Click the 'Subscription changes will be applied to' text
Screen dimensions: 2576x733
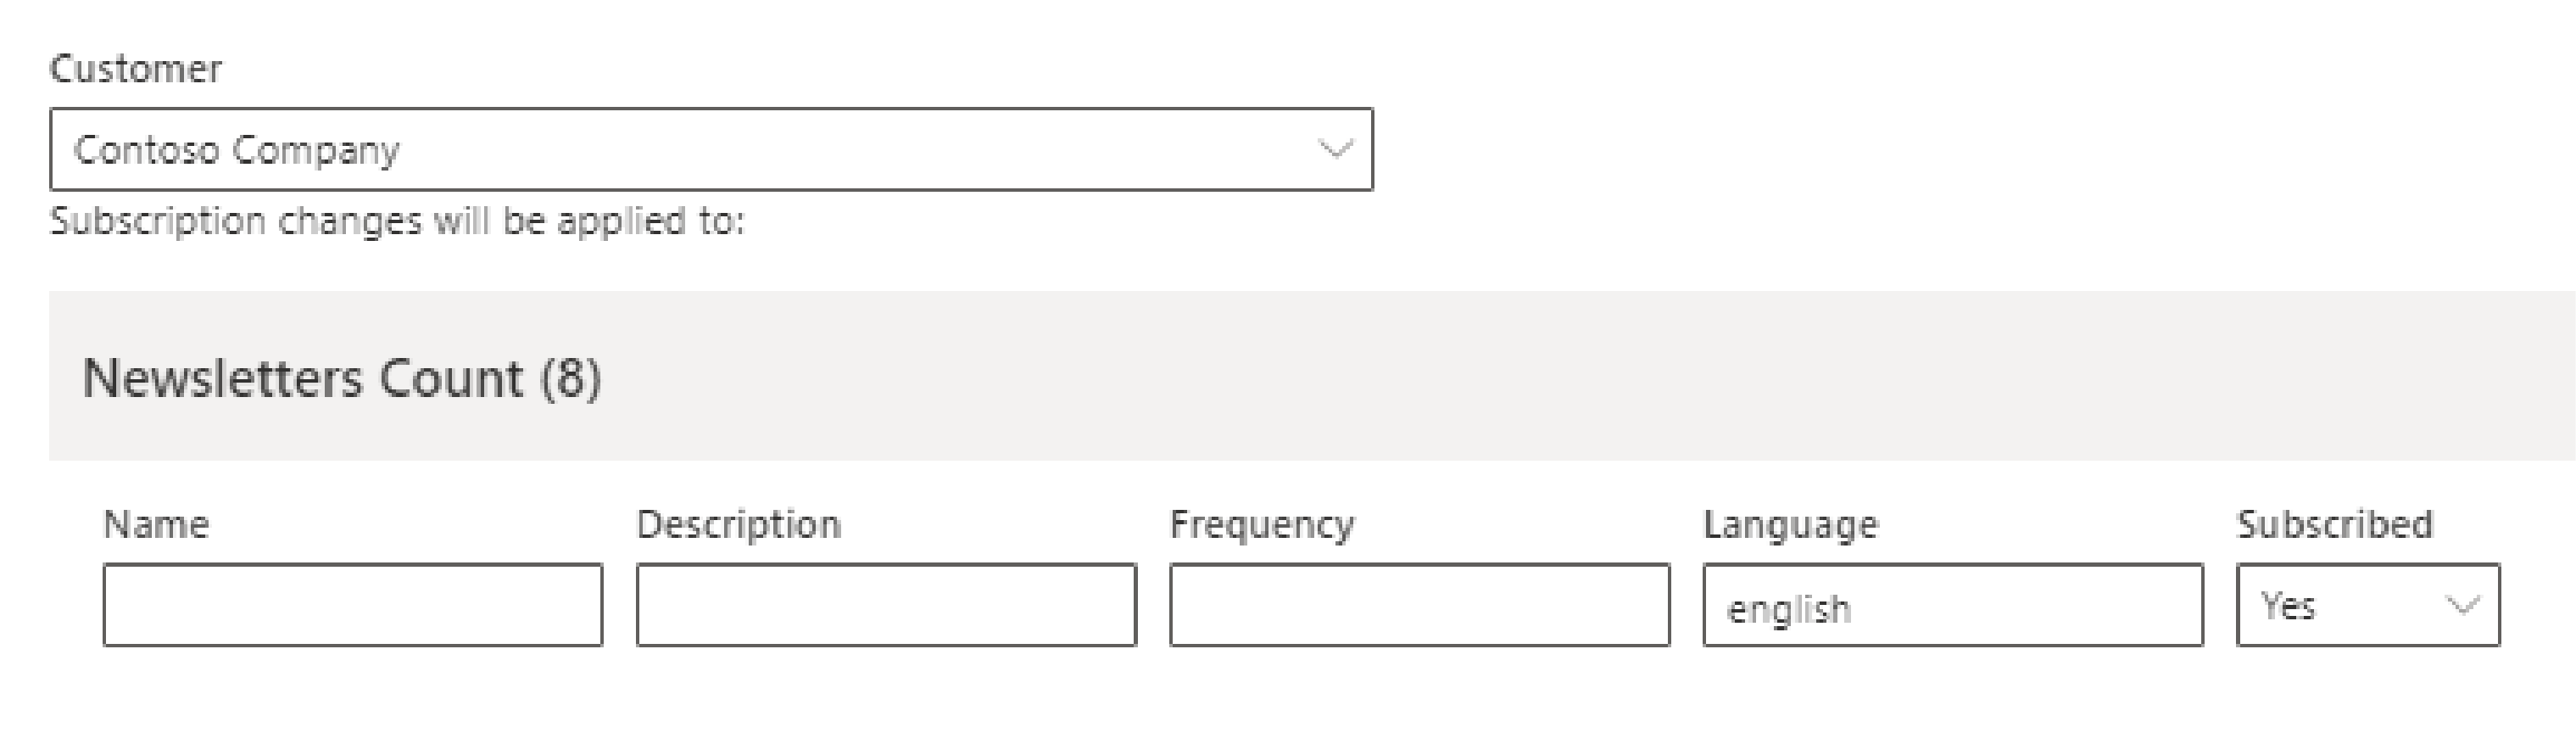[x=397, y=221]
